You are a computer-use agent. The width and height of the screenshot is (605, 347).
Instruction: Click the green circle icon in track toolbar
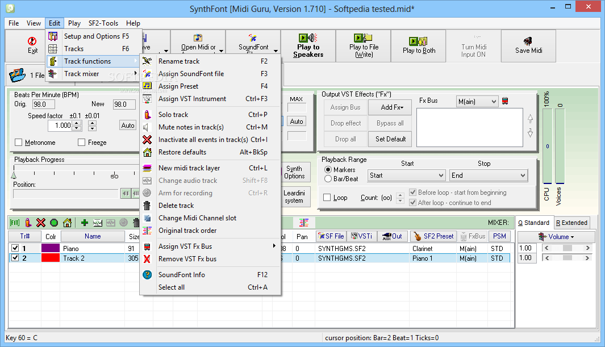54,223
